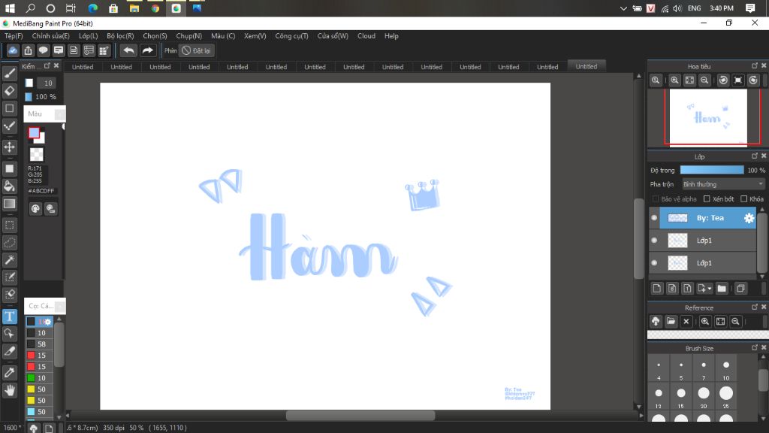Zoom out on the Navigator panel
769x433 pixels.
point(704,80)
